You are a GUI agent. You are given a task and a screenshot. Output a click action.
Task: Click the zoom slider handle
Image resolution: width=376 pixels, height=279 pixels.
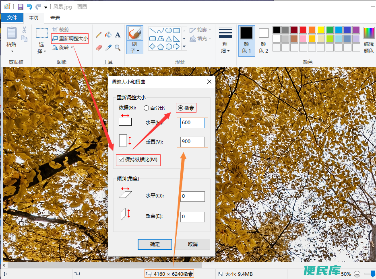(x=373, y=274)
